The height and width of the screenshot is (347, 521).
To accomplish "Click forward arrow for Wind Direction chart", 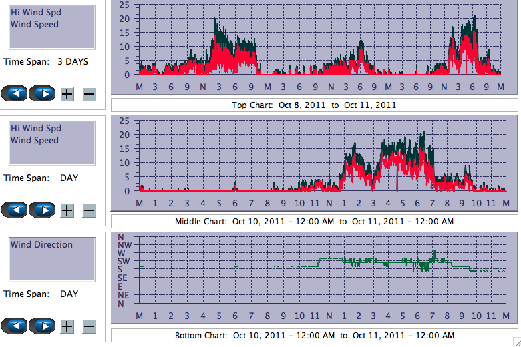I will (x=42, y=326).
